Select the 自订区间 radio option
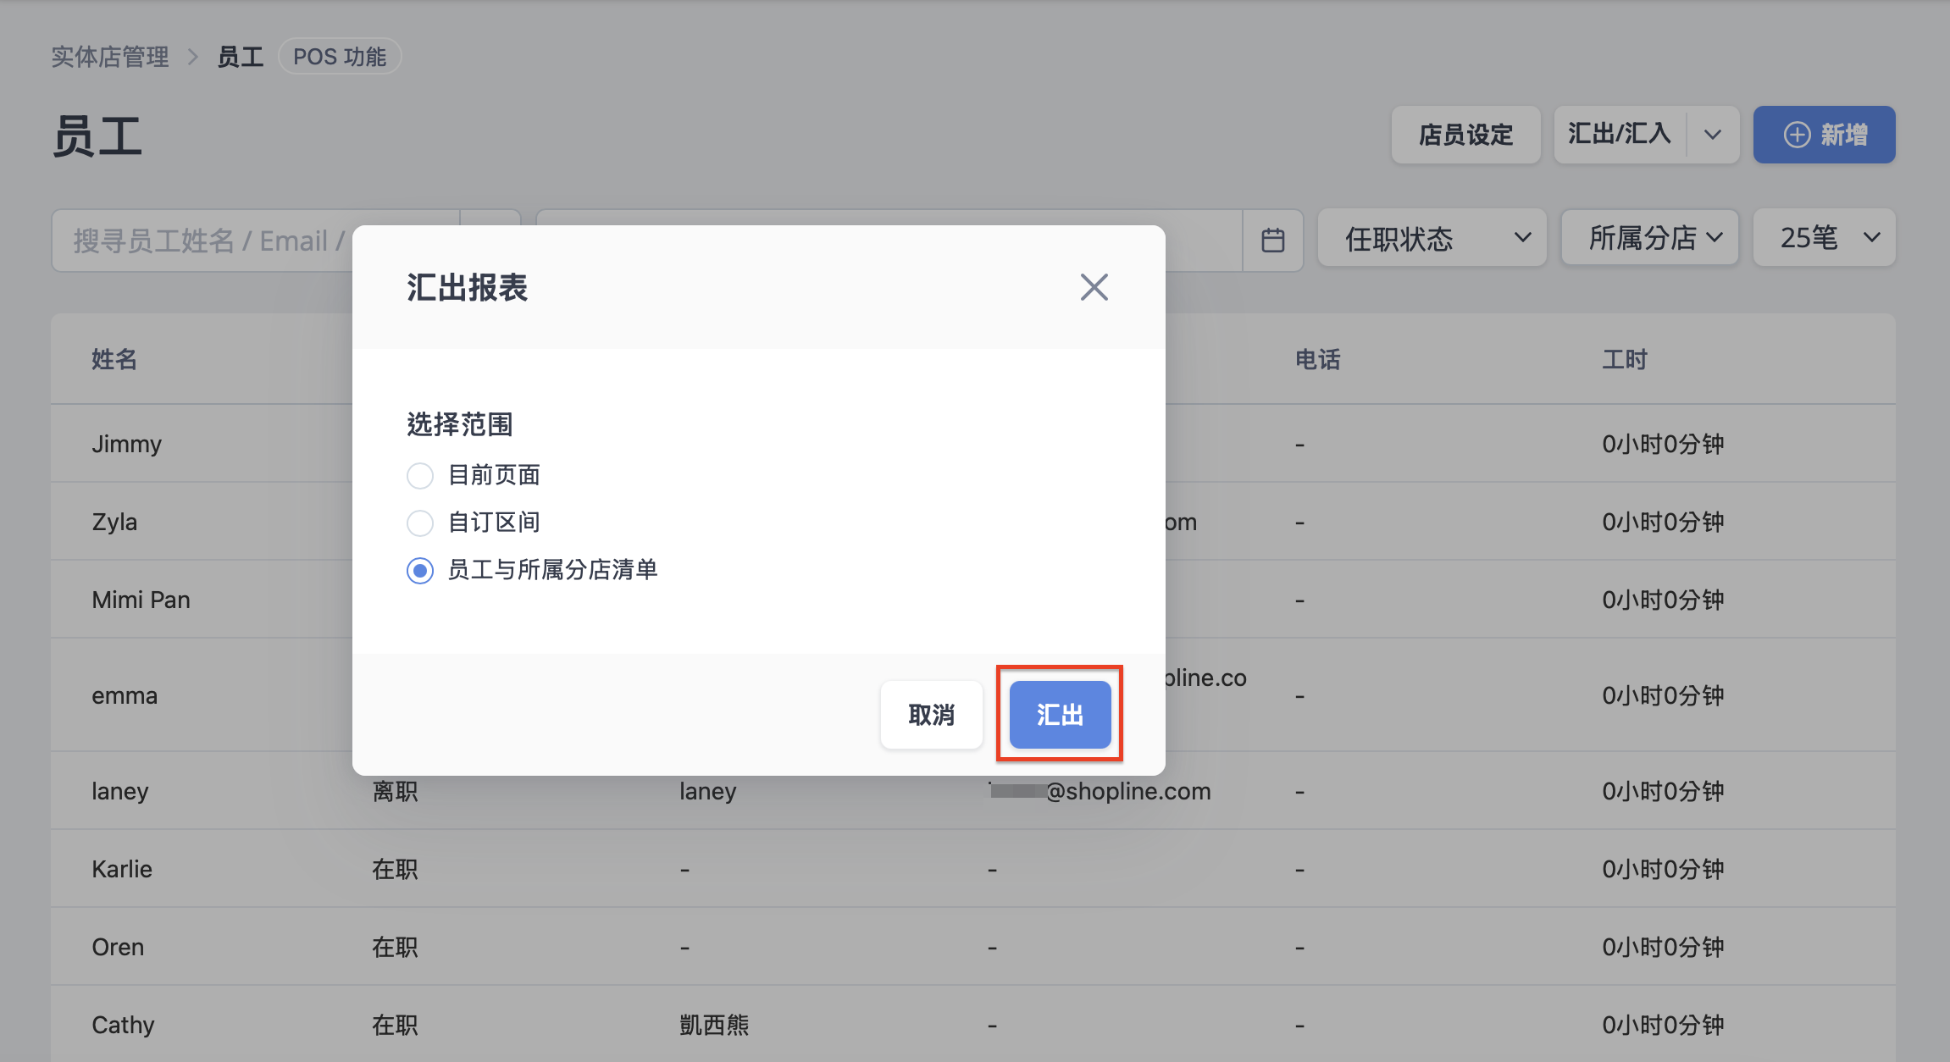 [x=420, y=523]
